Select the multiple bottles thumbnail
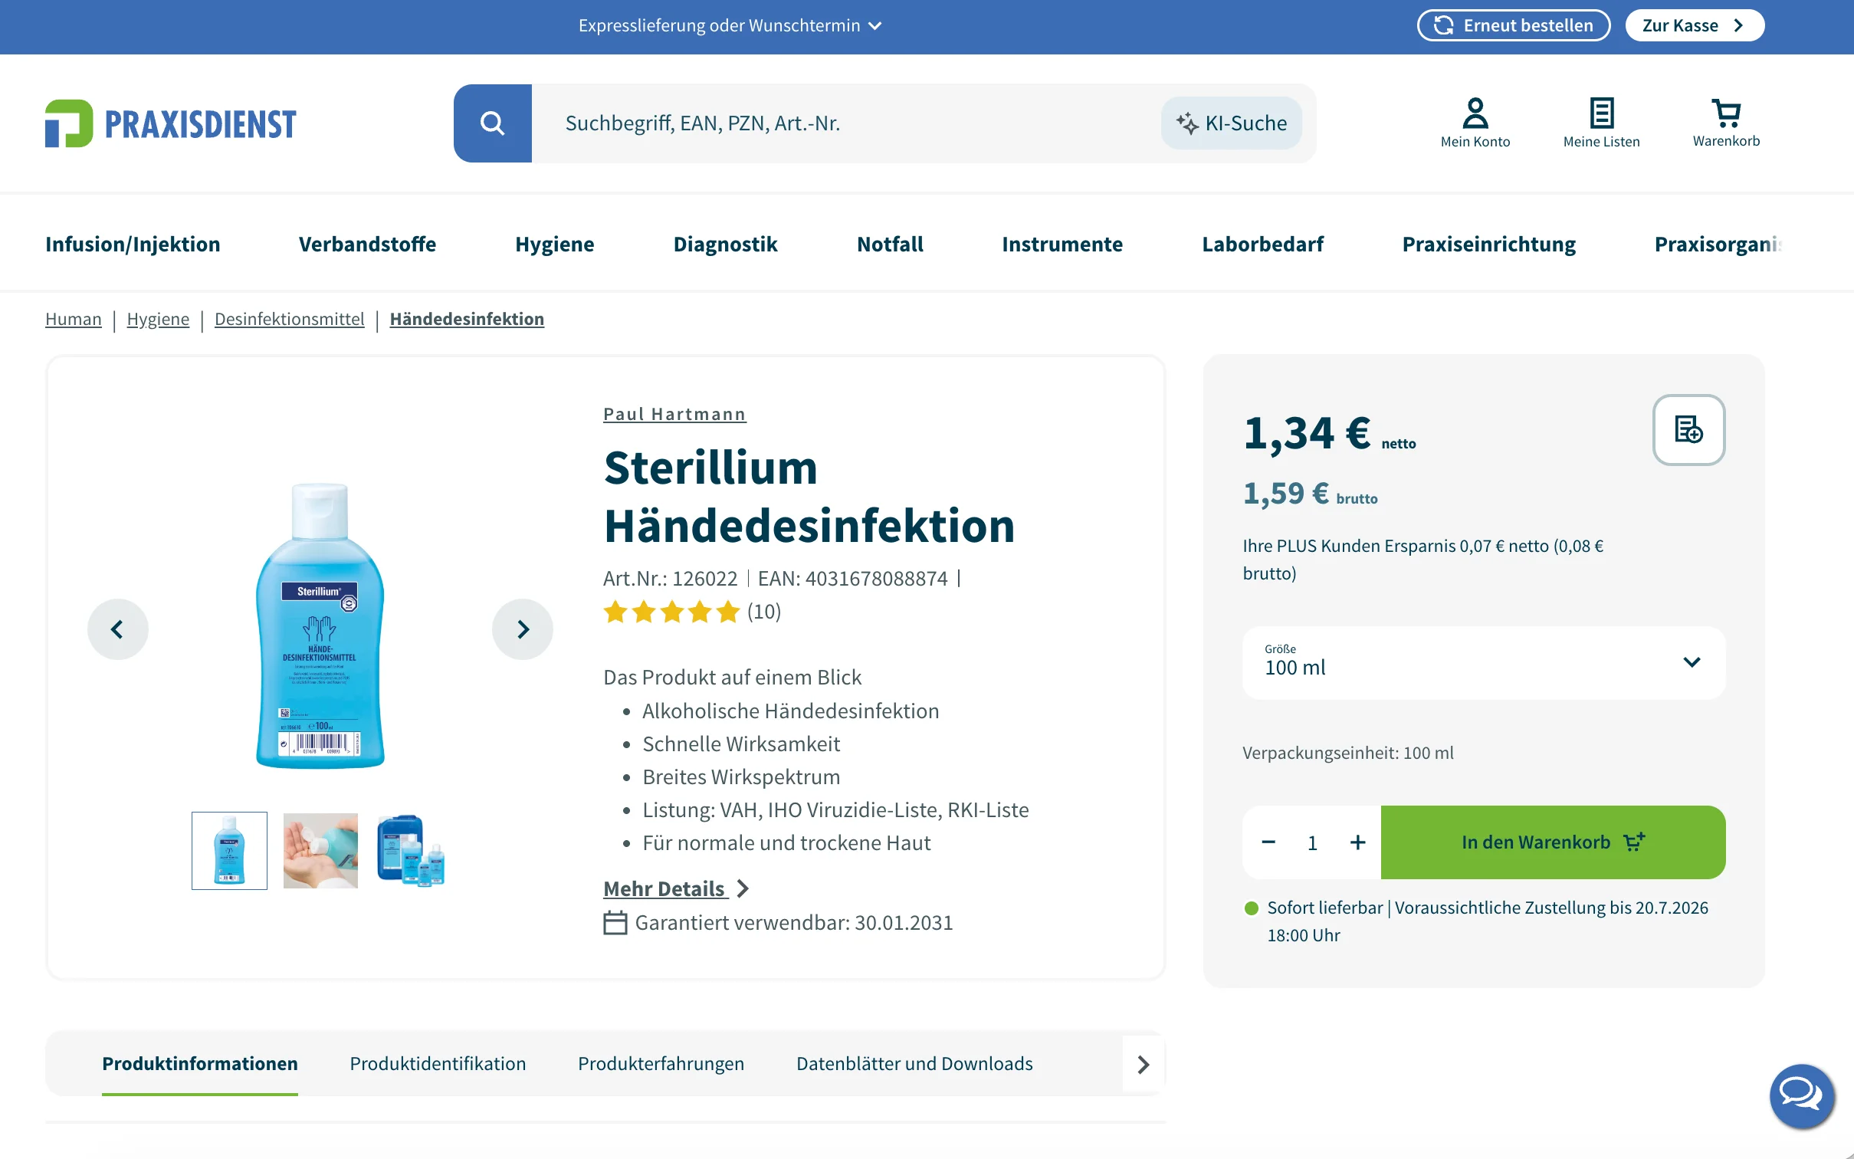 [411, 851]
